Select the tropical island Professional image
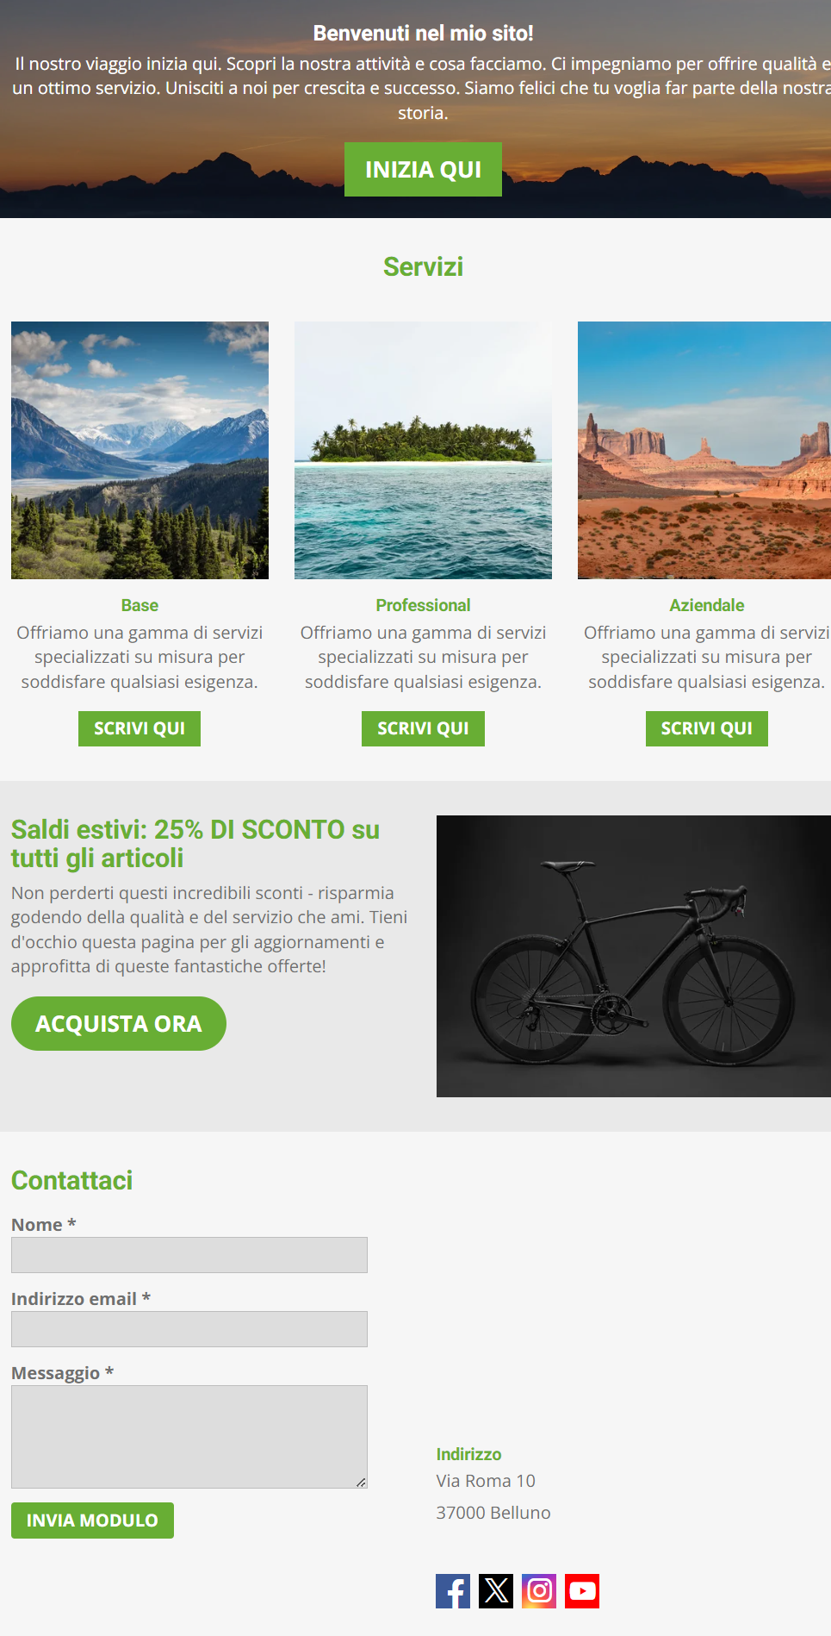The width and height of the screenshot is (831, 1636). point(423,450)
